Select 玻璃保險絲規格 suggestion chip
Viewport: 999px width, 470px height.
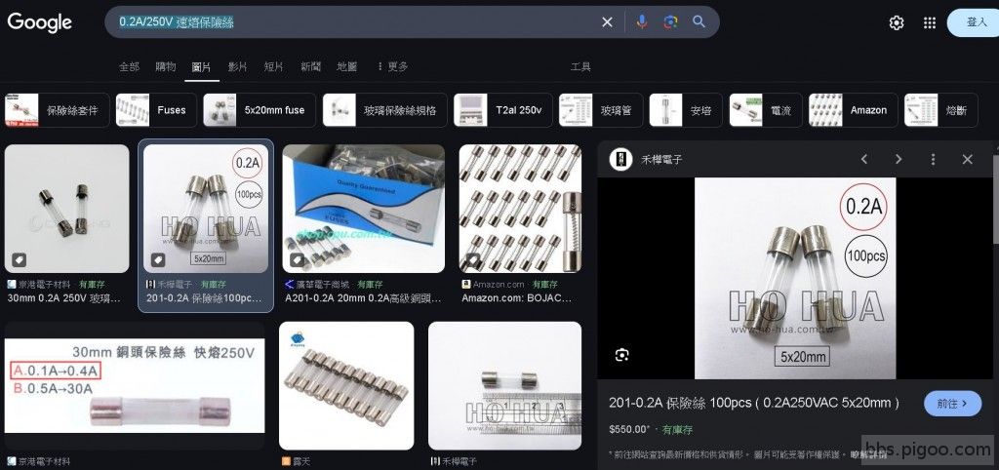pyautogui.click(x=384, y=110)
